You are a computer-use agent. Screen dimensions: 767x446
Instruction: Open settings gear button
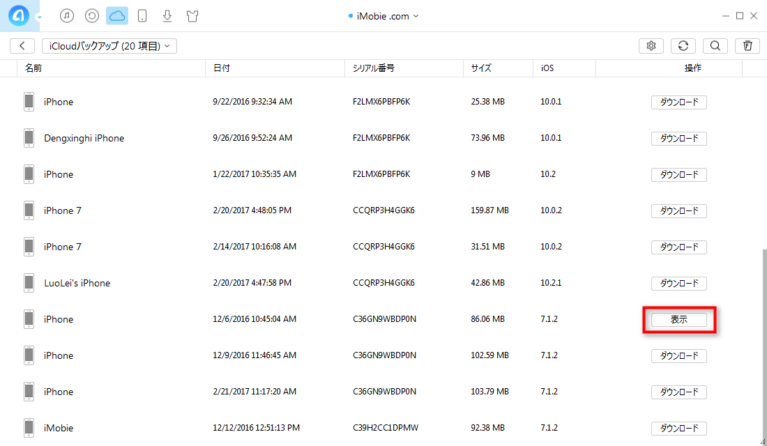click(x=651, y=45)
